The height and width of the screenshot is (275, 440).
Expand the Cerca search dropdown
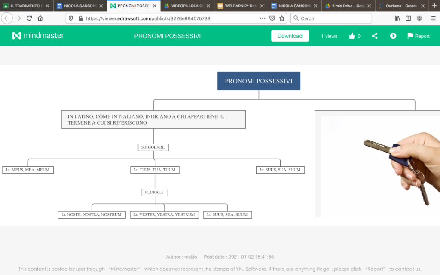coord(297,18)
